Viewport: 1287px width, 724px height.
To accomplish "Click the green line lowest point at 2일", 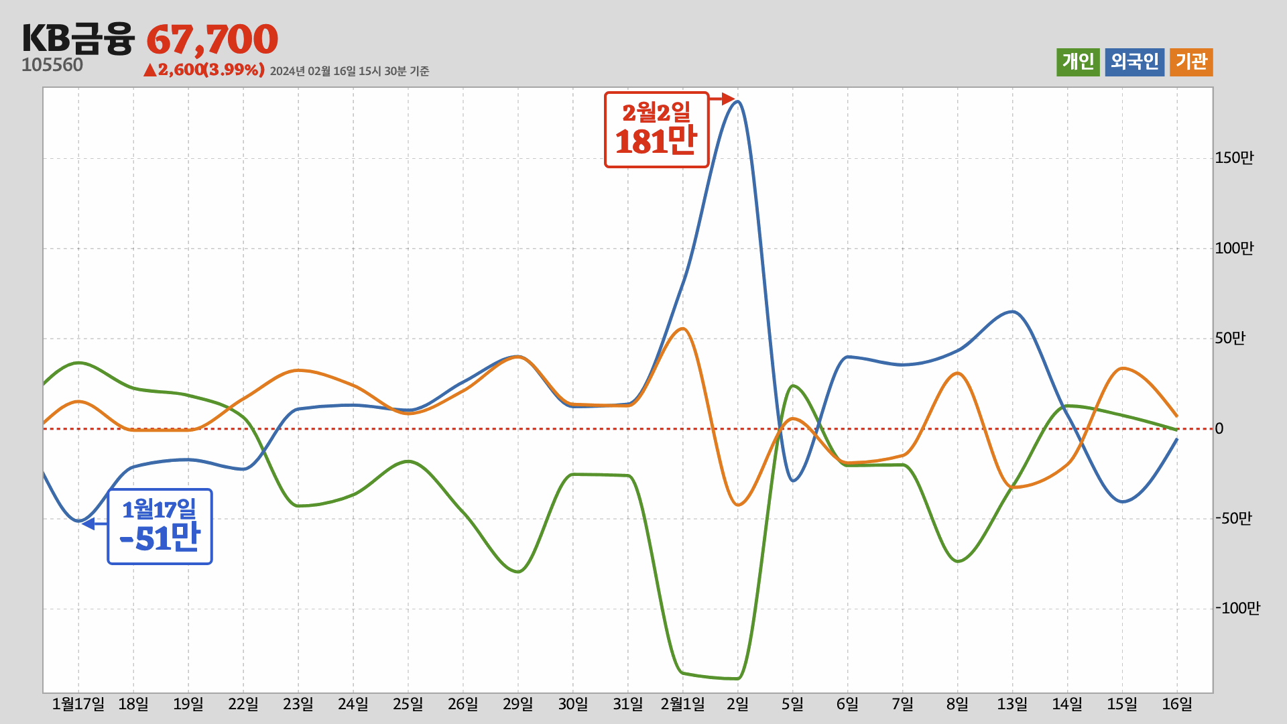I will pyautogui.click(x=737, y=678).
